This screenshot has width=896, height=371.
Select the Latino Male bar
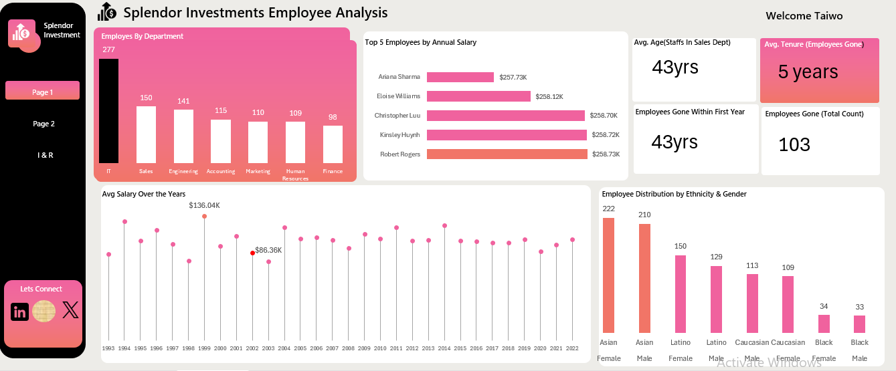716,299
